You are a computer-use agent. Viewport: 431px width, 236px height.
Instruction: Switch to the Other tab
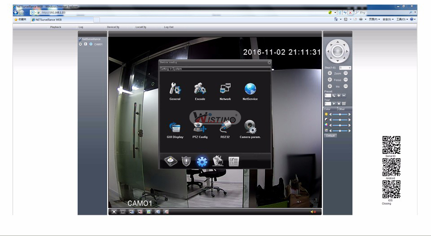(342, 109)
